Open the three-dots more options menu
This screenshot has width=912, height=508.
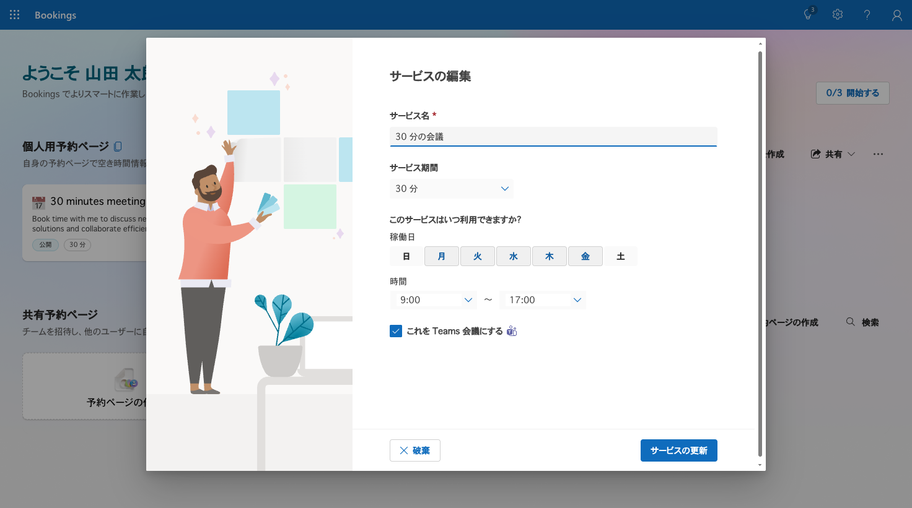coord(878,154)
